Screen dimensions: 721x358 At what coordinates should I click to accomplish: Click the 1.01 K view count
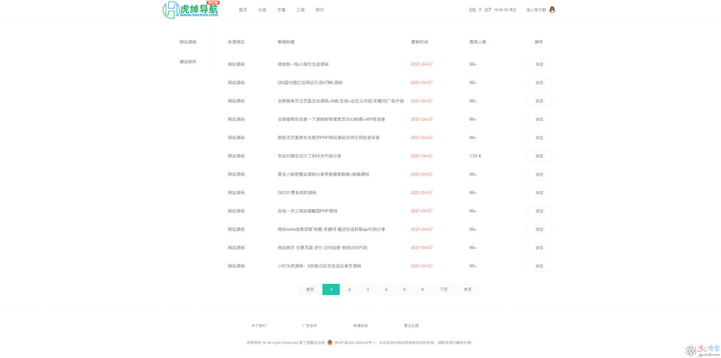(475, 156)
